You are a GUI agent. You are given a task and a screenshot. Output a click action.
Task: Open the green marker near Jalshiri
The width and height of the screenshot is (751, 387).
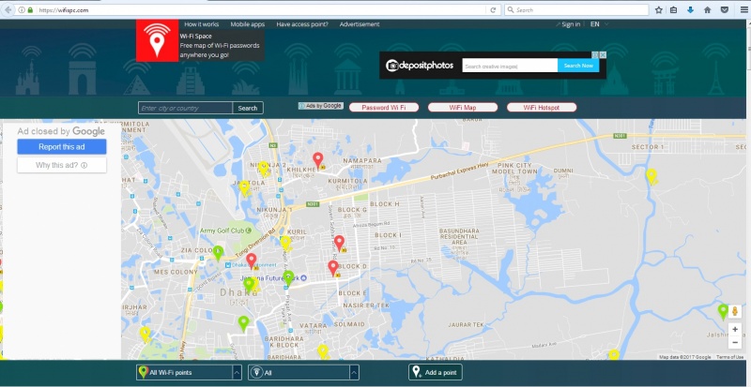[723, 311]
